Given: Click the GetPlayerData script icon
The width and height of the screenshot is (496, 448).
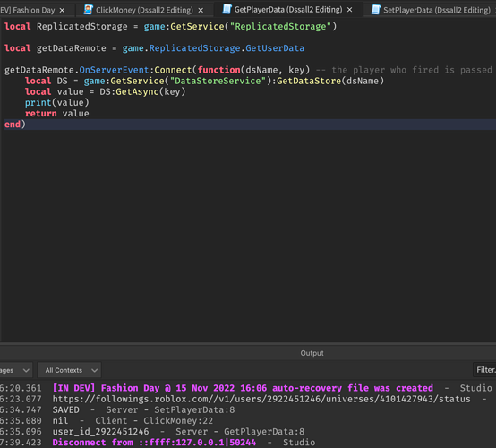Looking at the screenshot, I should click(227, 9).
